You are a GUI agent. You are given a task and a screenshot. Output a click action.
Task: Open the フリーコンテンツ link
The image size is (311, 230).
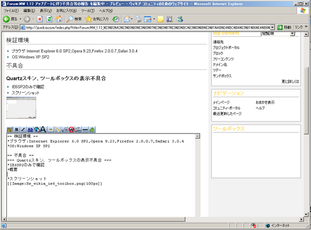[x=224, y=59]
